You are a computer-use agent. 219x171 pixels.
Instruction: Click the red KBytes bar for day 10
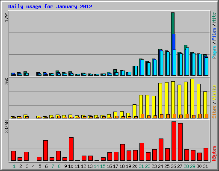pyautogui.click(x=71, y=149)
